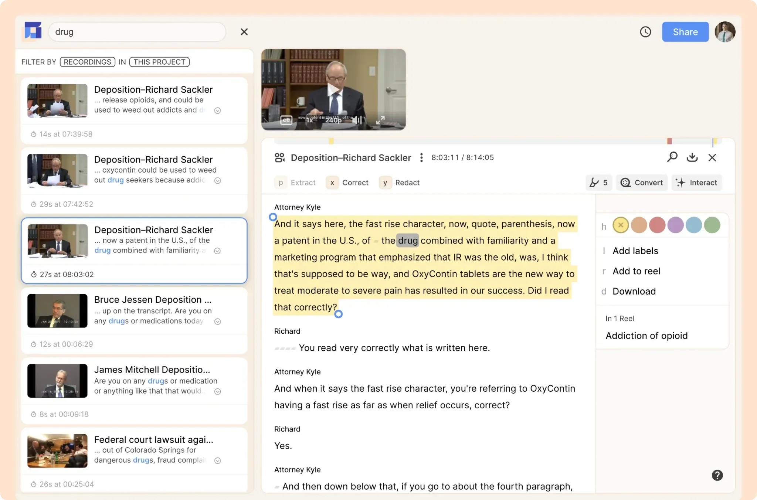The image size is (757, 500).
Task: Click the selection start handle on highlight
Action: click(x=273, y=217)
